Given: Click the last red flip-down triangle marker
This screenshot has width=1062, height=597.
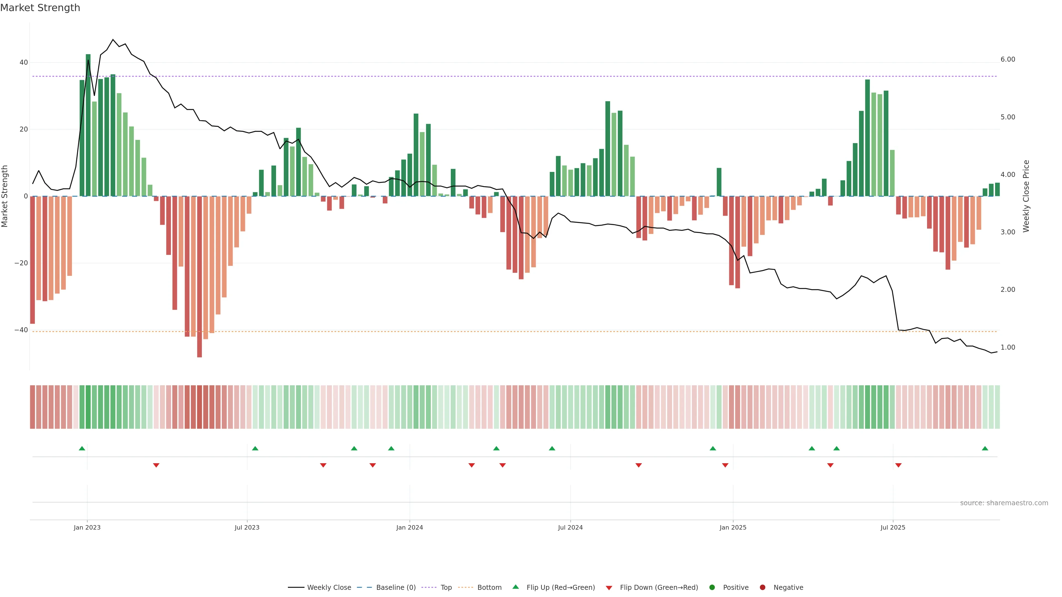Looking at the screenshot, I should [898, 465].
